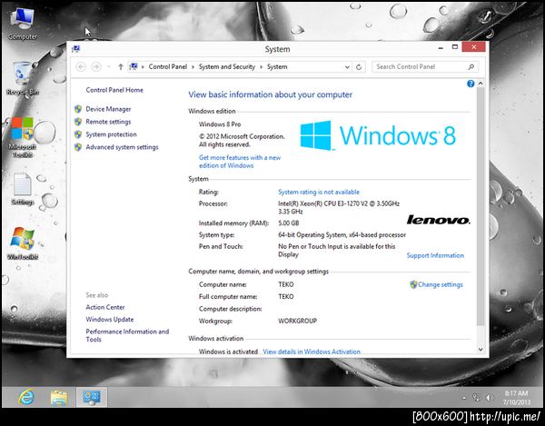This screenshot has height=426, width=545.
Task: Click the scrollbar down arrow
Action: pyautogui.click(x=481, y=350)
